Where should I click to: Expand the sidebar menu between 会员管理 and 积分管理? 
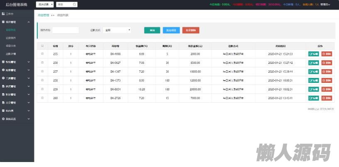tap(29, 87)
